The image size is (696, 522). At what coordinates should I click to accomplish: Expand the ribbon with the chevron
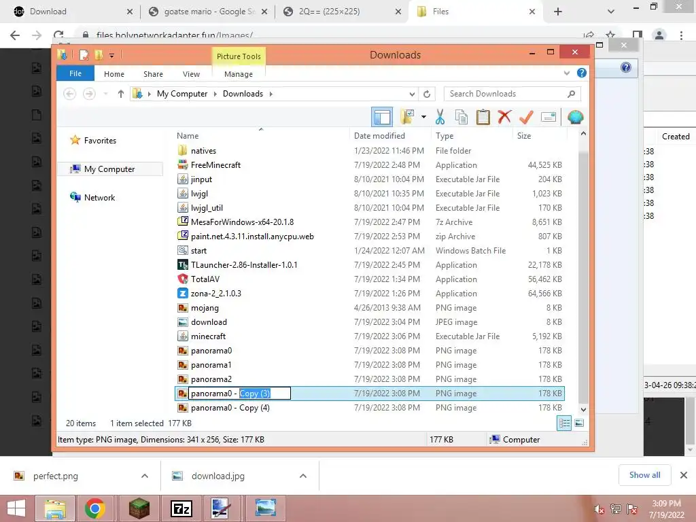pyautogui.click(x=567, y=73)
